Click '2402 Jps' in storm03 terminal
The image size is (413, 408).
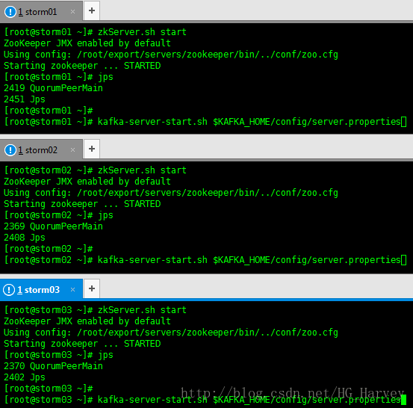25,377
